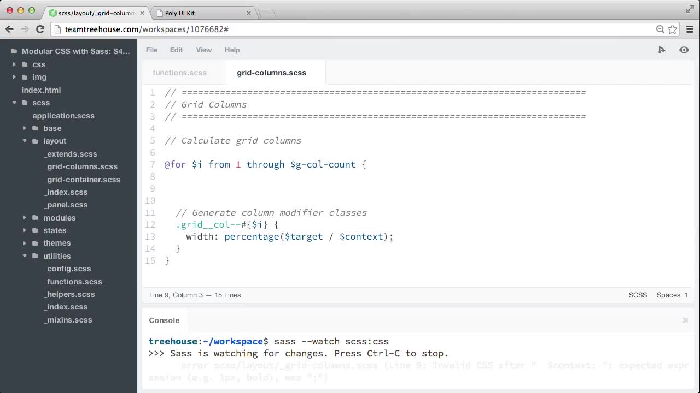Close the Console panel
The width and height of the screenshot is (700, 393).
[685, 320]
